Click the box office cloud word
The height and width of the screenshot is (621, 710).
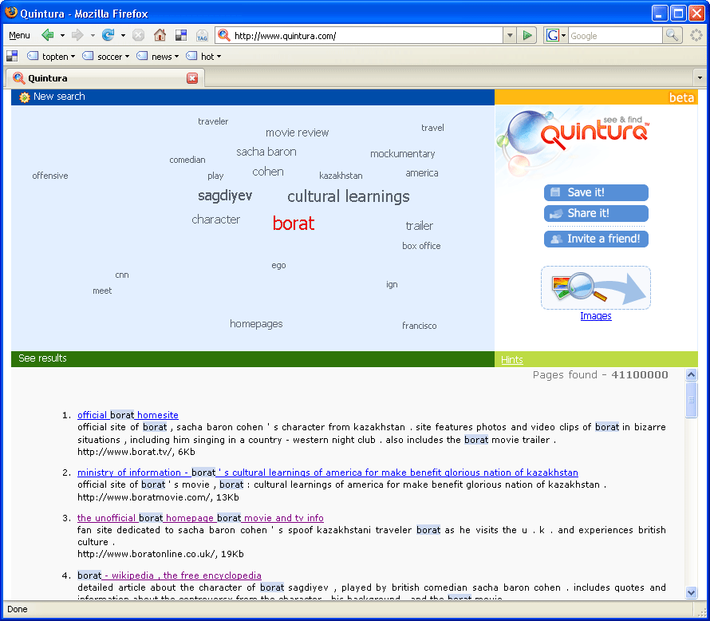click(421, 246)
